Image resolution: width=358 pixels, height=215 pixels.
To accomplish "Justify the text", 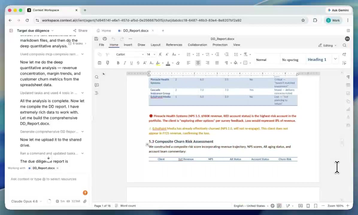I will click(217, 63).
